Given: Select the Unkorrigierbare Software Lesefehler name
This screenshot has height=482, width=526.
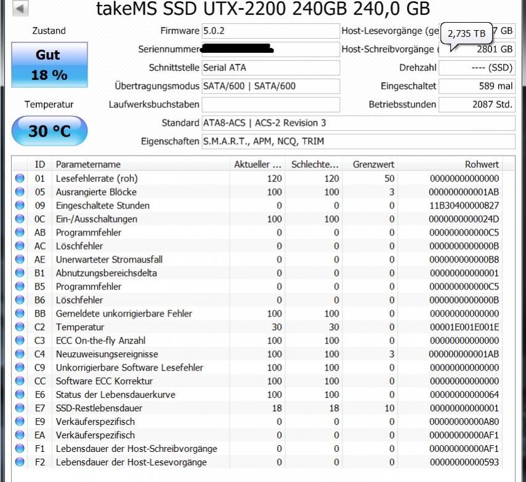Looking at the screenshot, I should pyautogui.click(x=129, y=368).
